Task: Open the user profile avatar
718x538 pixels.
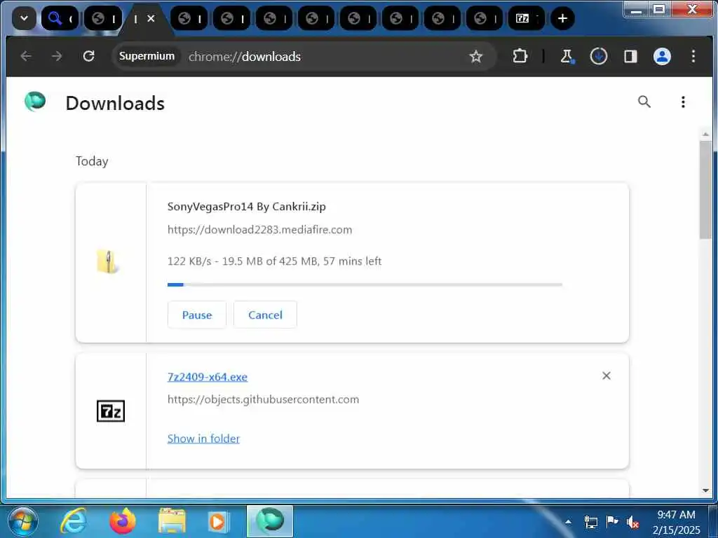Action: (x=662, y=56)
